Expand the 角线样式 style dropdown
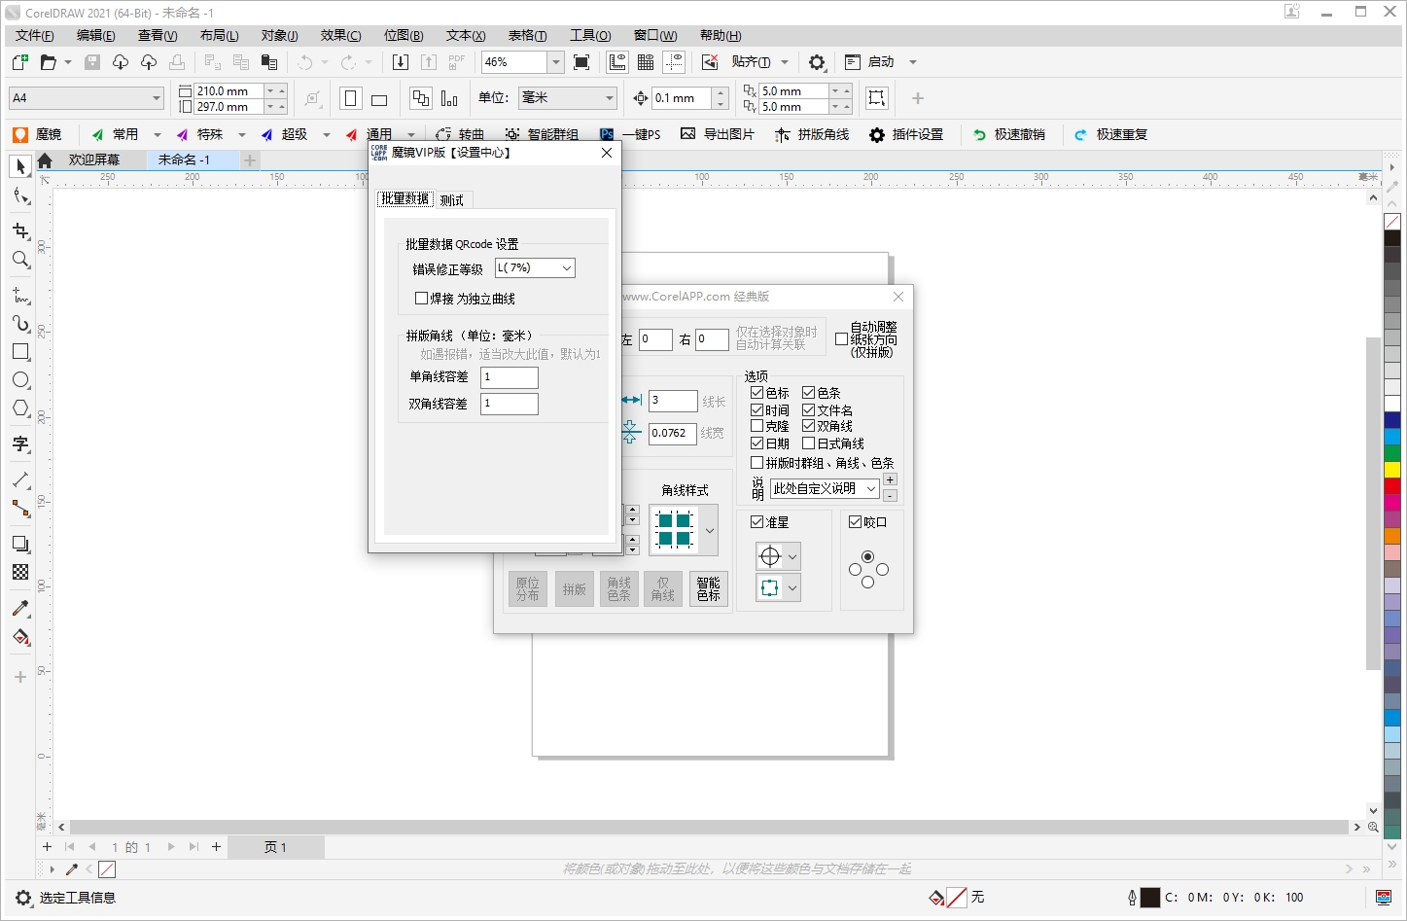The image size is (1407, 921). tap(710, 530)
